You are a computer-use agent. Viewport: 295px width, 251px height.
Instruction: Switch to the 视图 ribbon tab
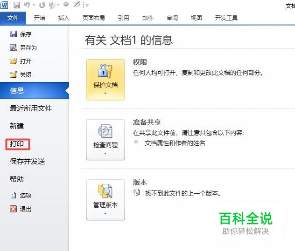click(197, 18)
